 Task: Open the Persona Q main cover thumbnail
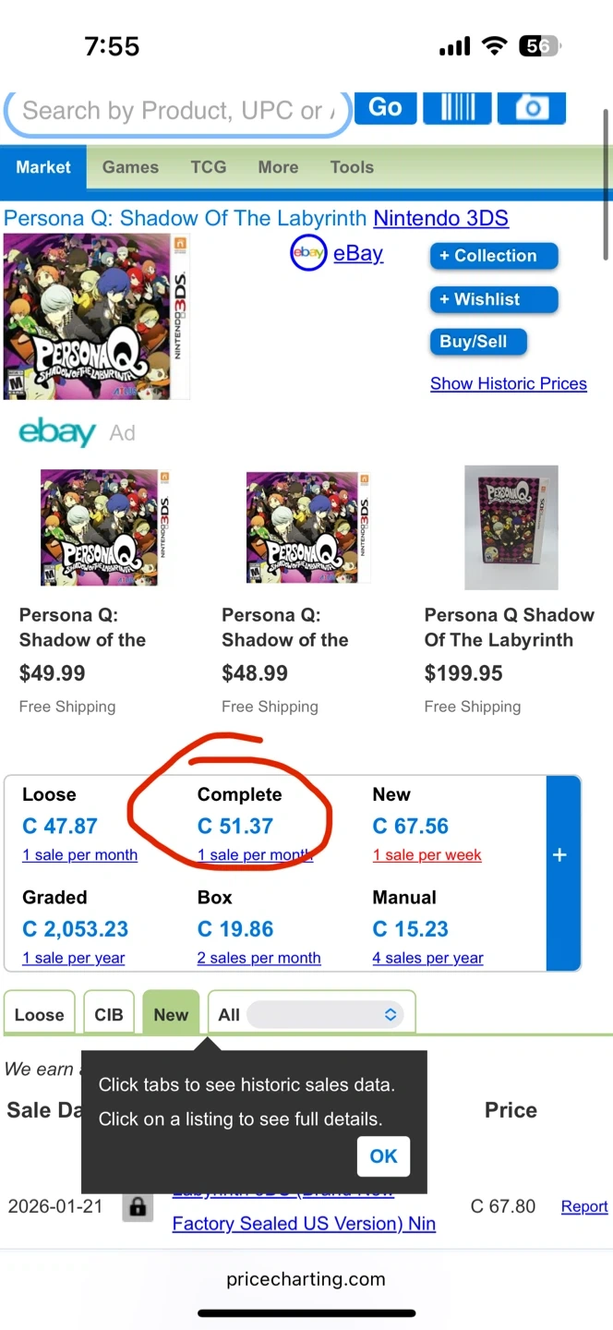tap(96, 317)
